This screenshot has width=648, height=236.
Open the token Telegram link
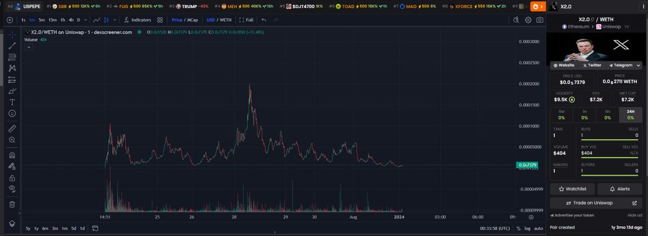pos(620,65)
